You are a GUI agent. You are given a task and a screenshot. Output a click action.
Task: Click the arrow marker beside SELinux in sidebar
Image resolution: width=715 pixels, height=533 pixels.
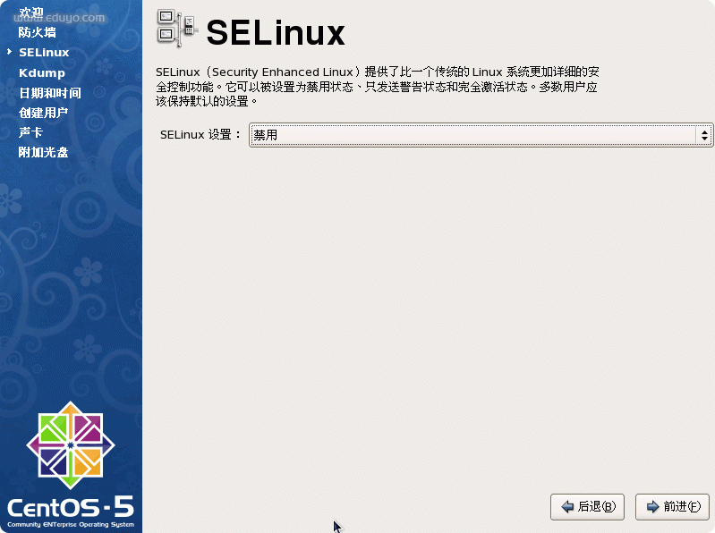(x=9, y=52)
